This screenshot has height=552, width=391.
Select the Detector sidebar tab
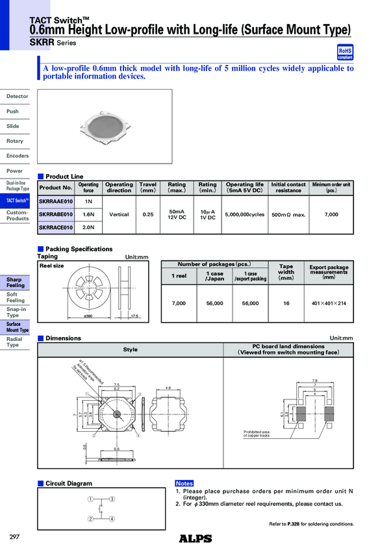[15, 97]
